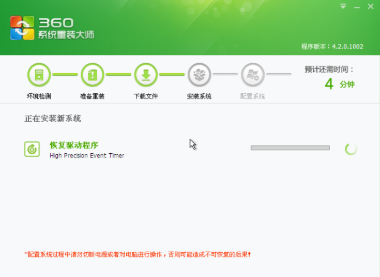Click the 4 分钟 remaining time display

pyautogui.click(x=339, y=84)
